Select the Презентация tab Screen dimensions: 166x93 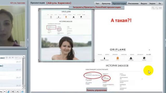click(119, 3)
